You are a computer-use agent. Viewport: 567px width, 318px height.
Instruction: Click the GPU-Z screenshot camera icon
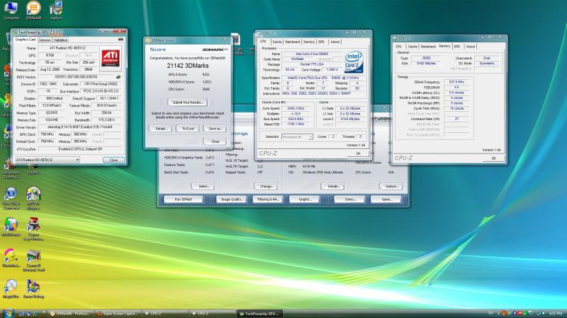[120, 40]
